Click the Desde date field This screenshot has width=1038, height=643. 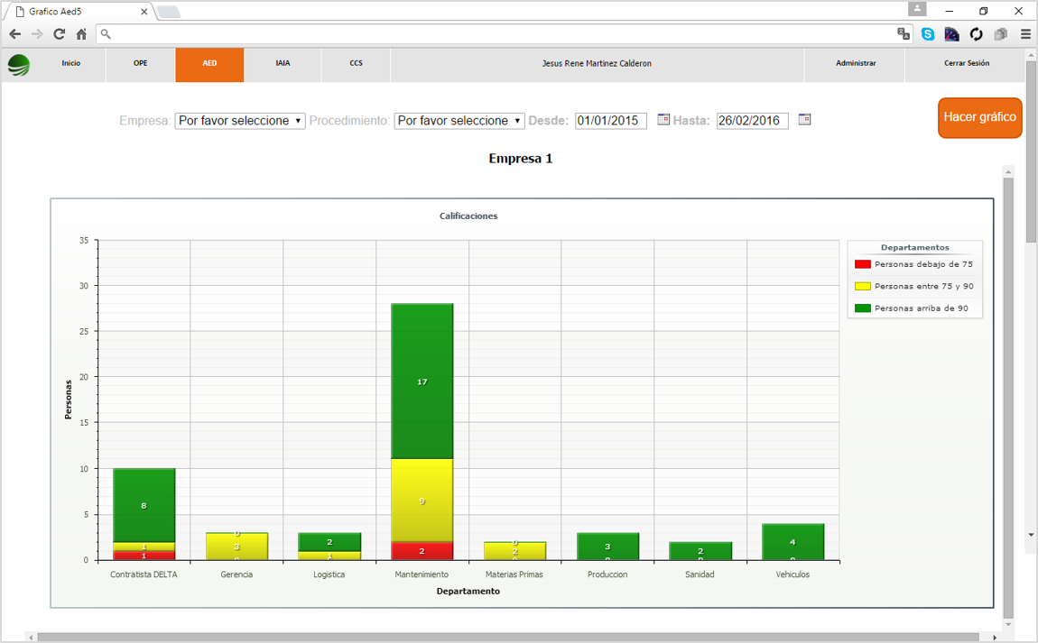pyautogui.click(x=610, y=121)
